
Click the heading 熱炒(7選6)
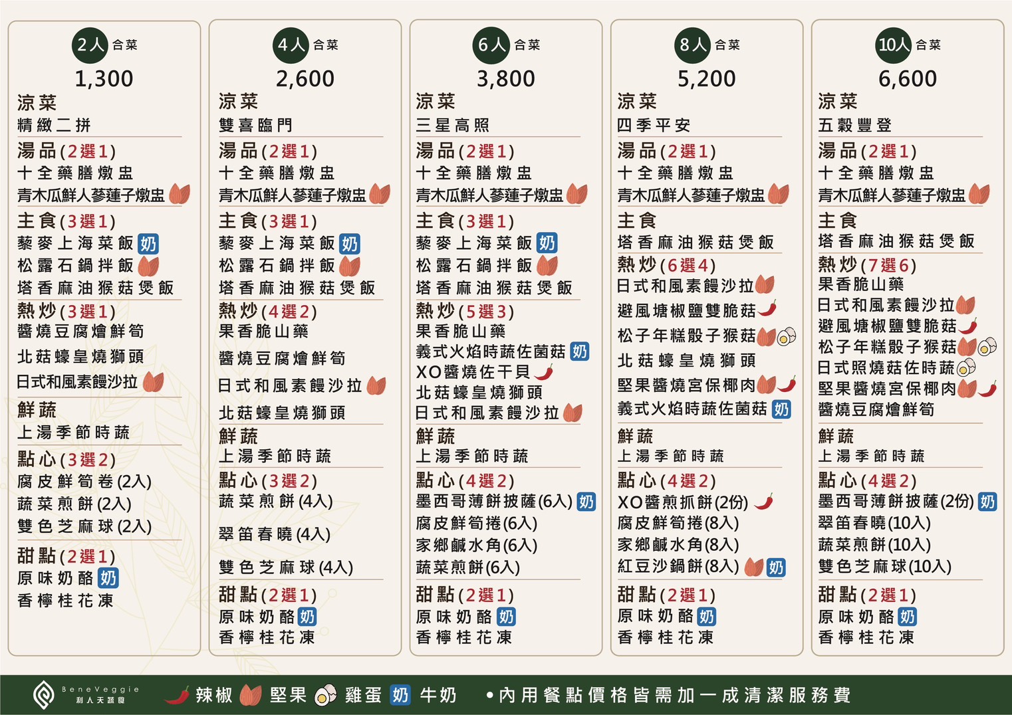coord(867,265)
